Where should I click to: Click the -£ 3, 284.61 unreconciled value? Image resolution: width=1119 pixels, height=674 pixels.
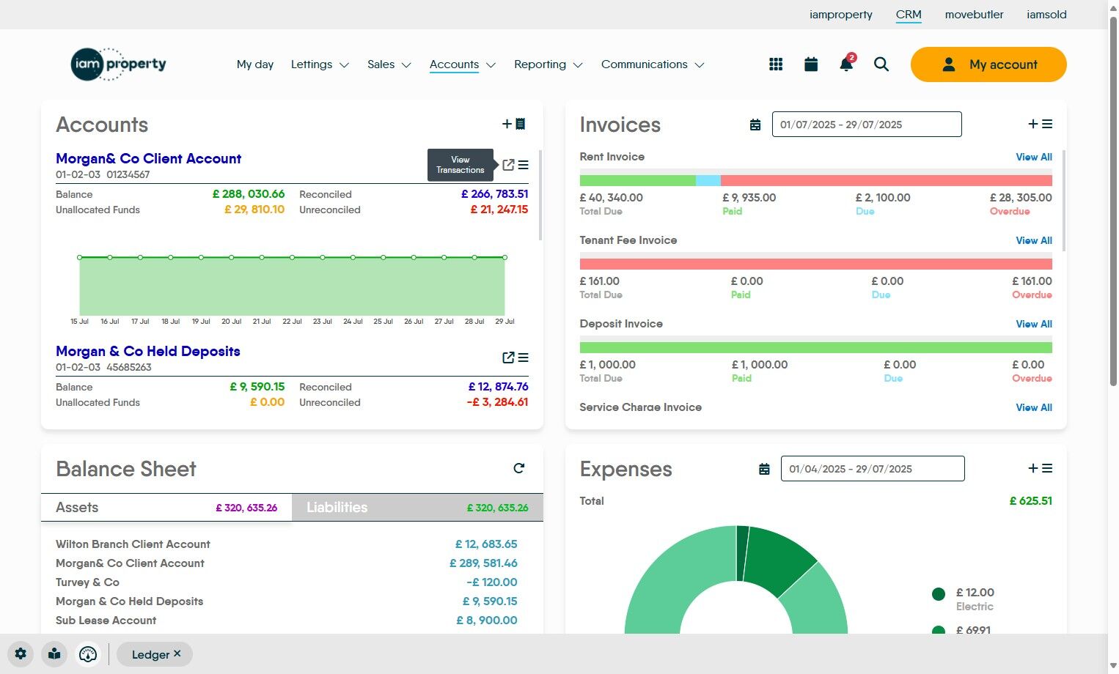click(497, 402)
